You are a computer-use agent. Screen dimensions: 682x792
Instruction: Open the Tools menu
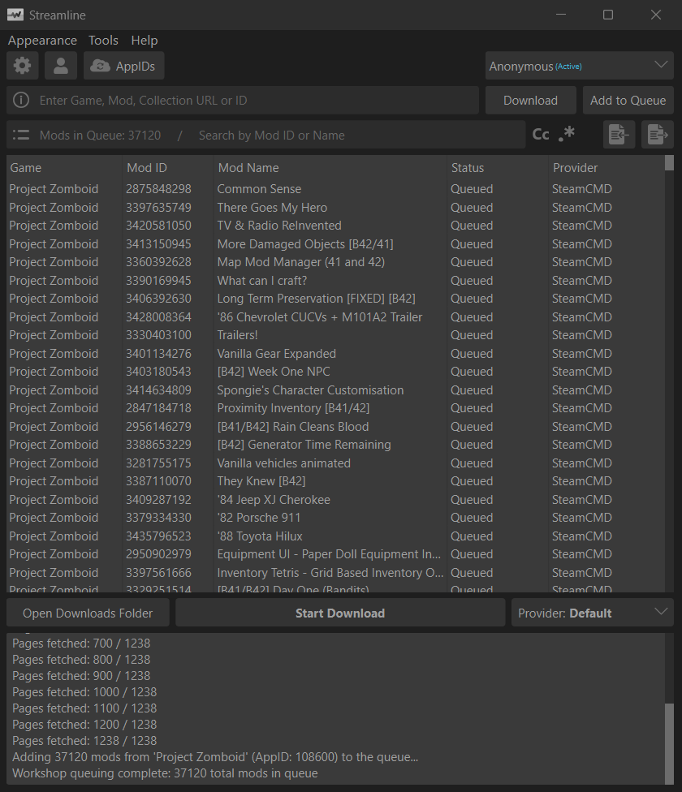click(104, 41)
